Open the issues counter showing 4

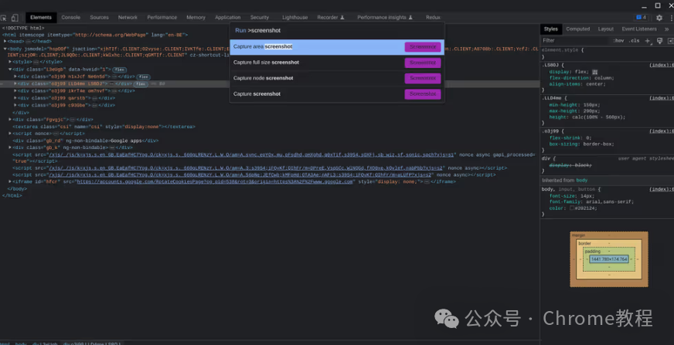642,18
